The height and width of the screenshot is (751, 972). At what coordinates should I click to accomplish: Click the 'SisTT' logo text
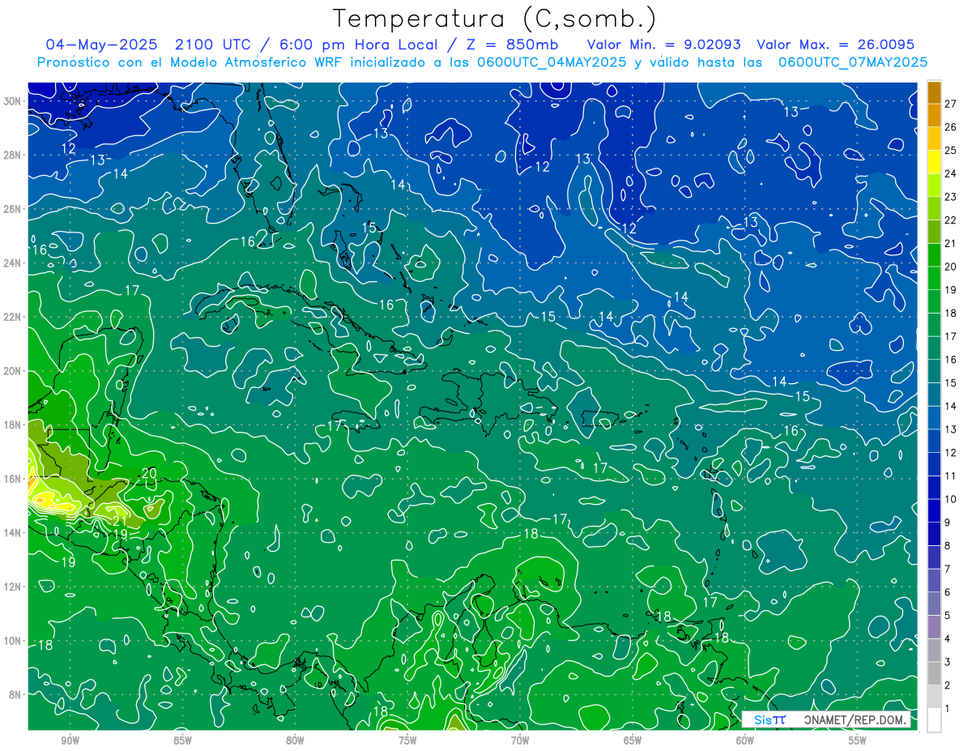(769, 719)
